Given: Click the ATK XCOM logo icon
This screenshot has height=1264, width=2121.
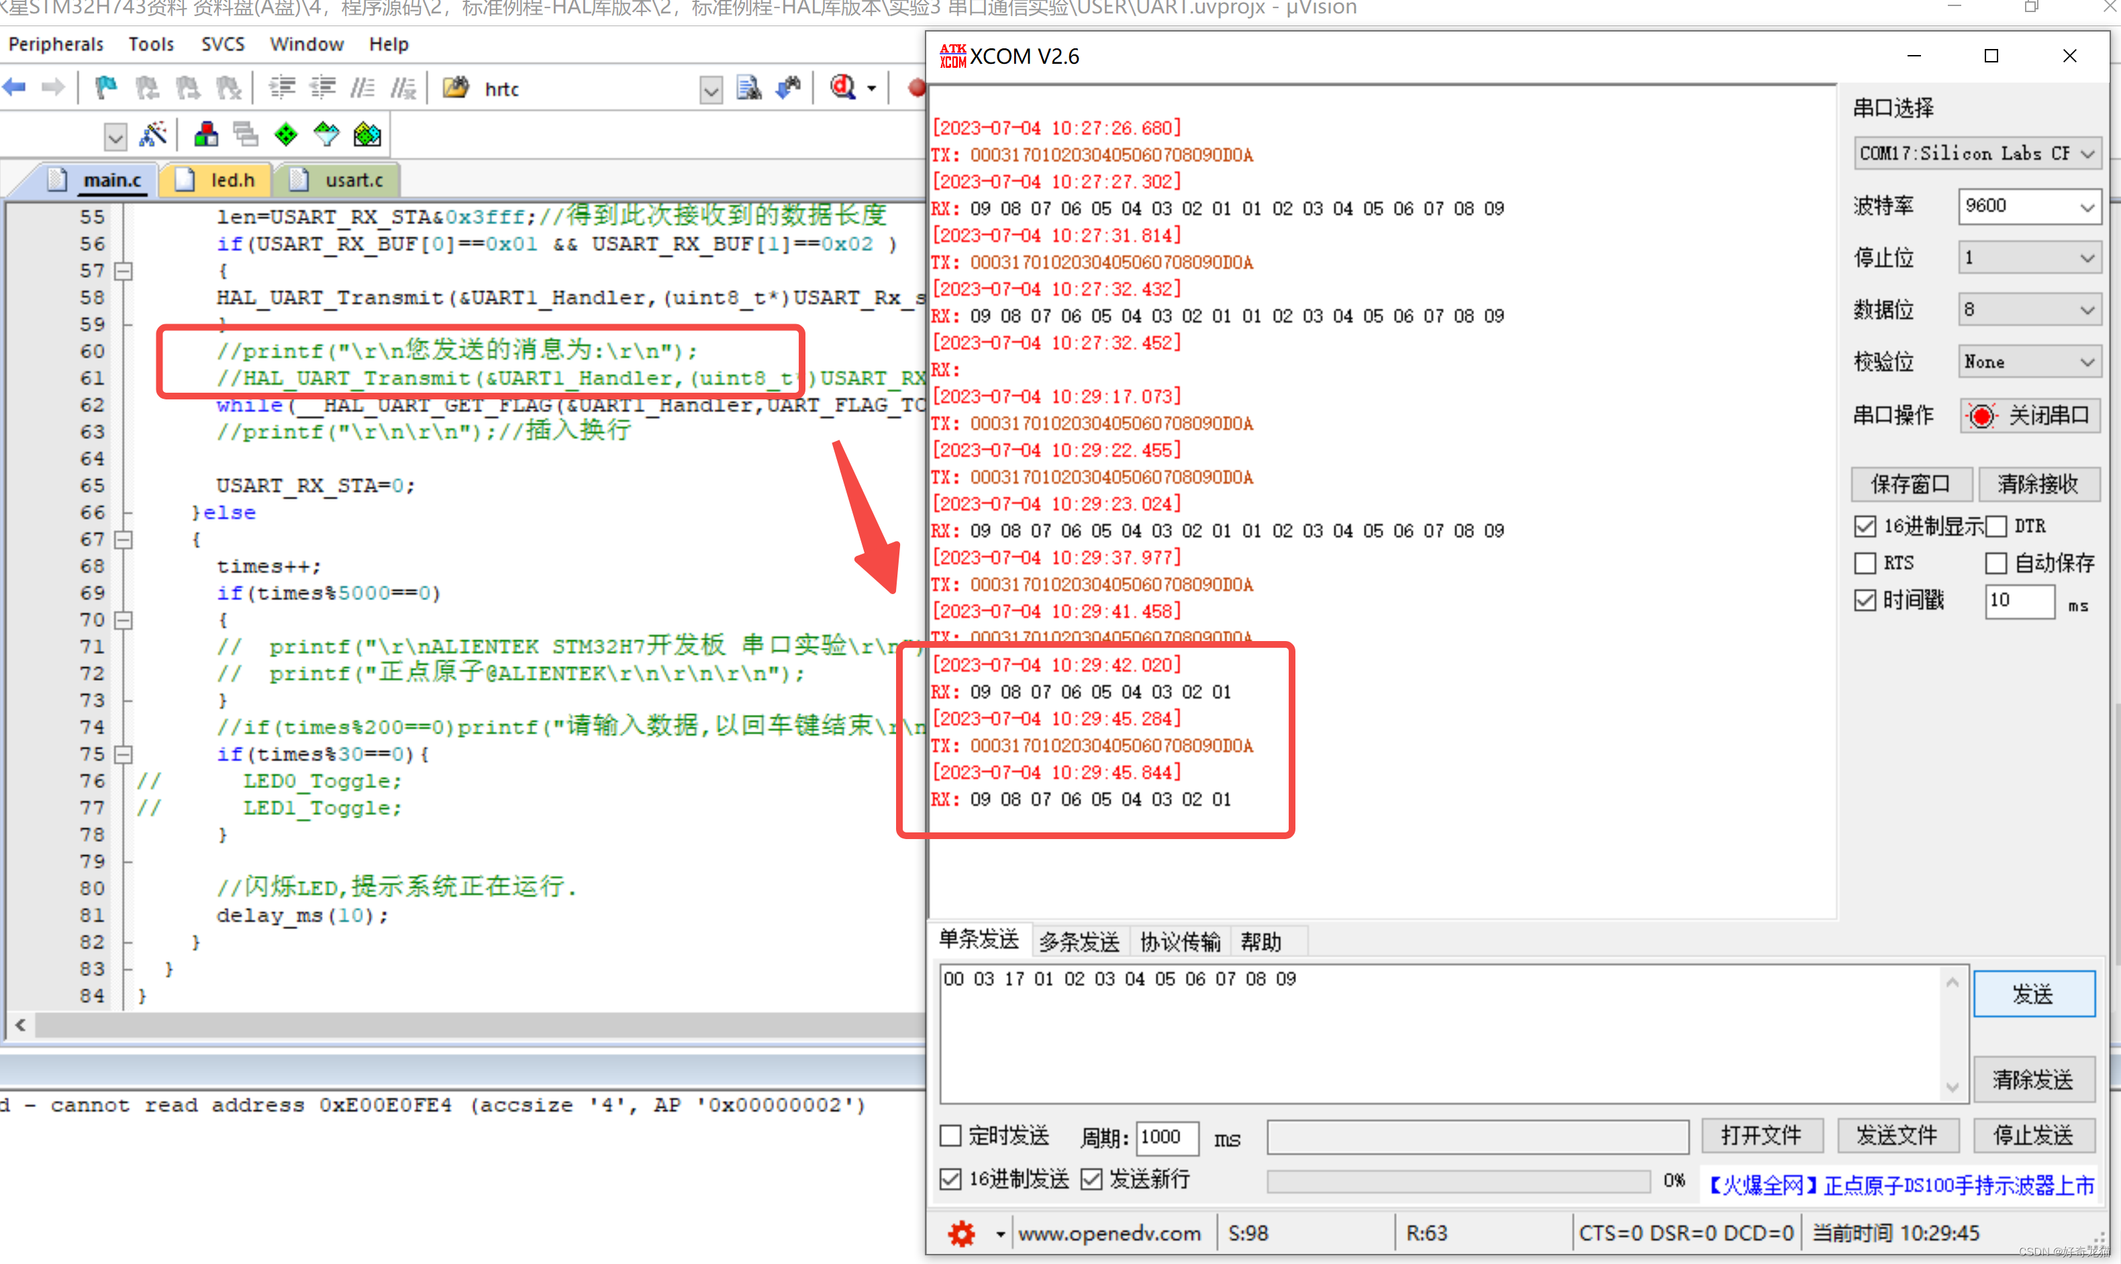Looking at the screenshot, I should pyautogui.click(x=952, y=56).
